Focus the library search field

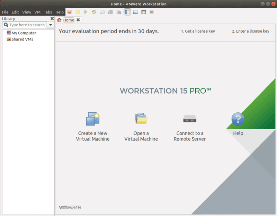[x=25, y=25]
